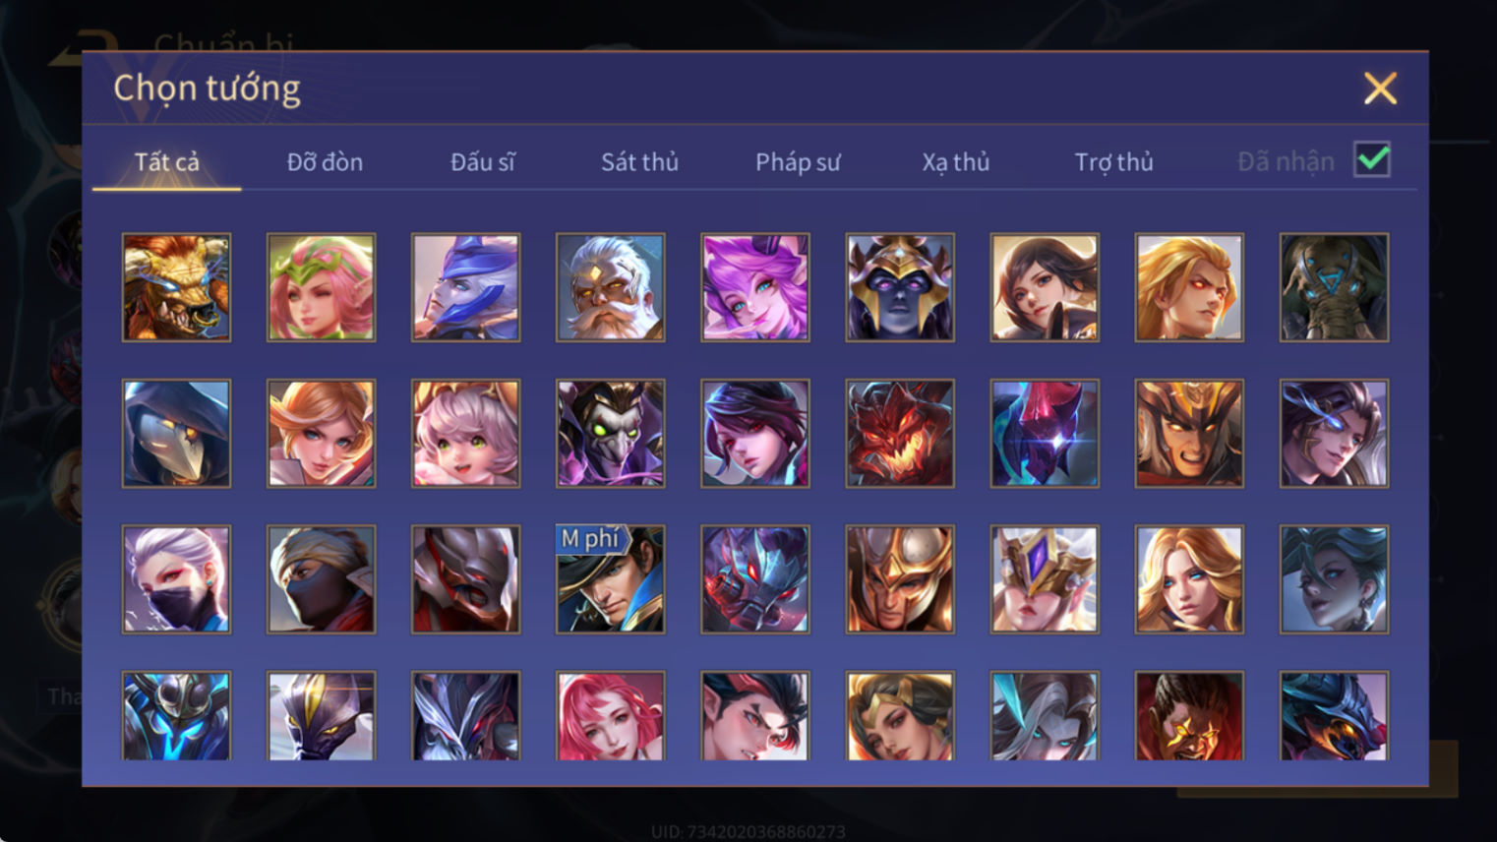Select the elephant armored hero portrait

coord(1334,287)
